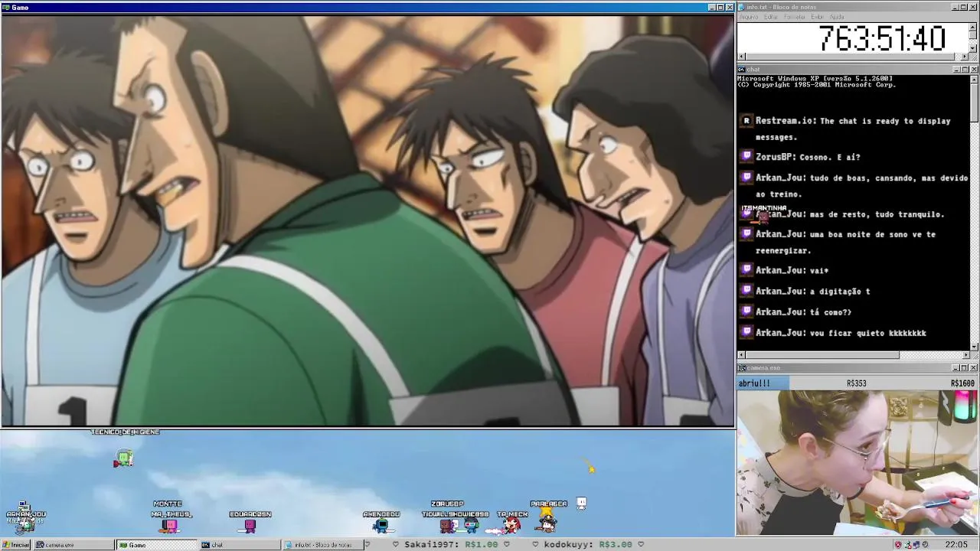Open the Editar menu in Notepad
Image resolution: width=980 pixels, height=551 pixels.
point(770,17)
